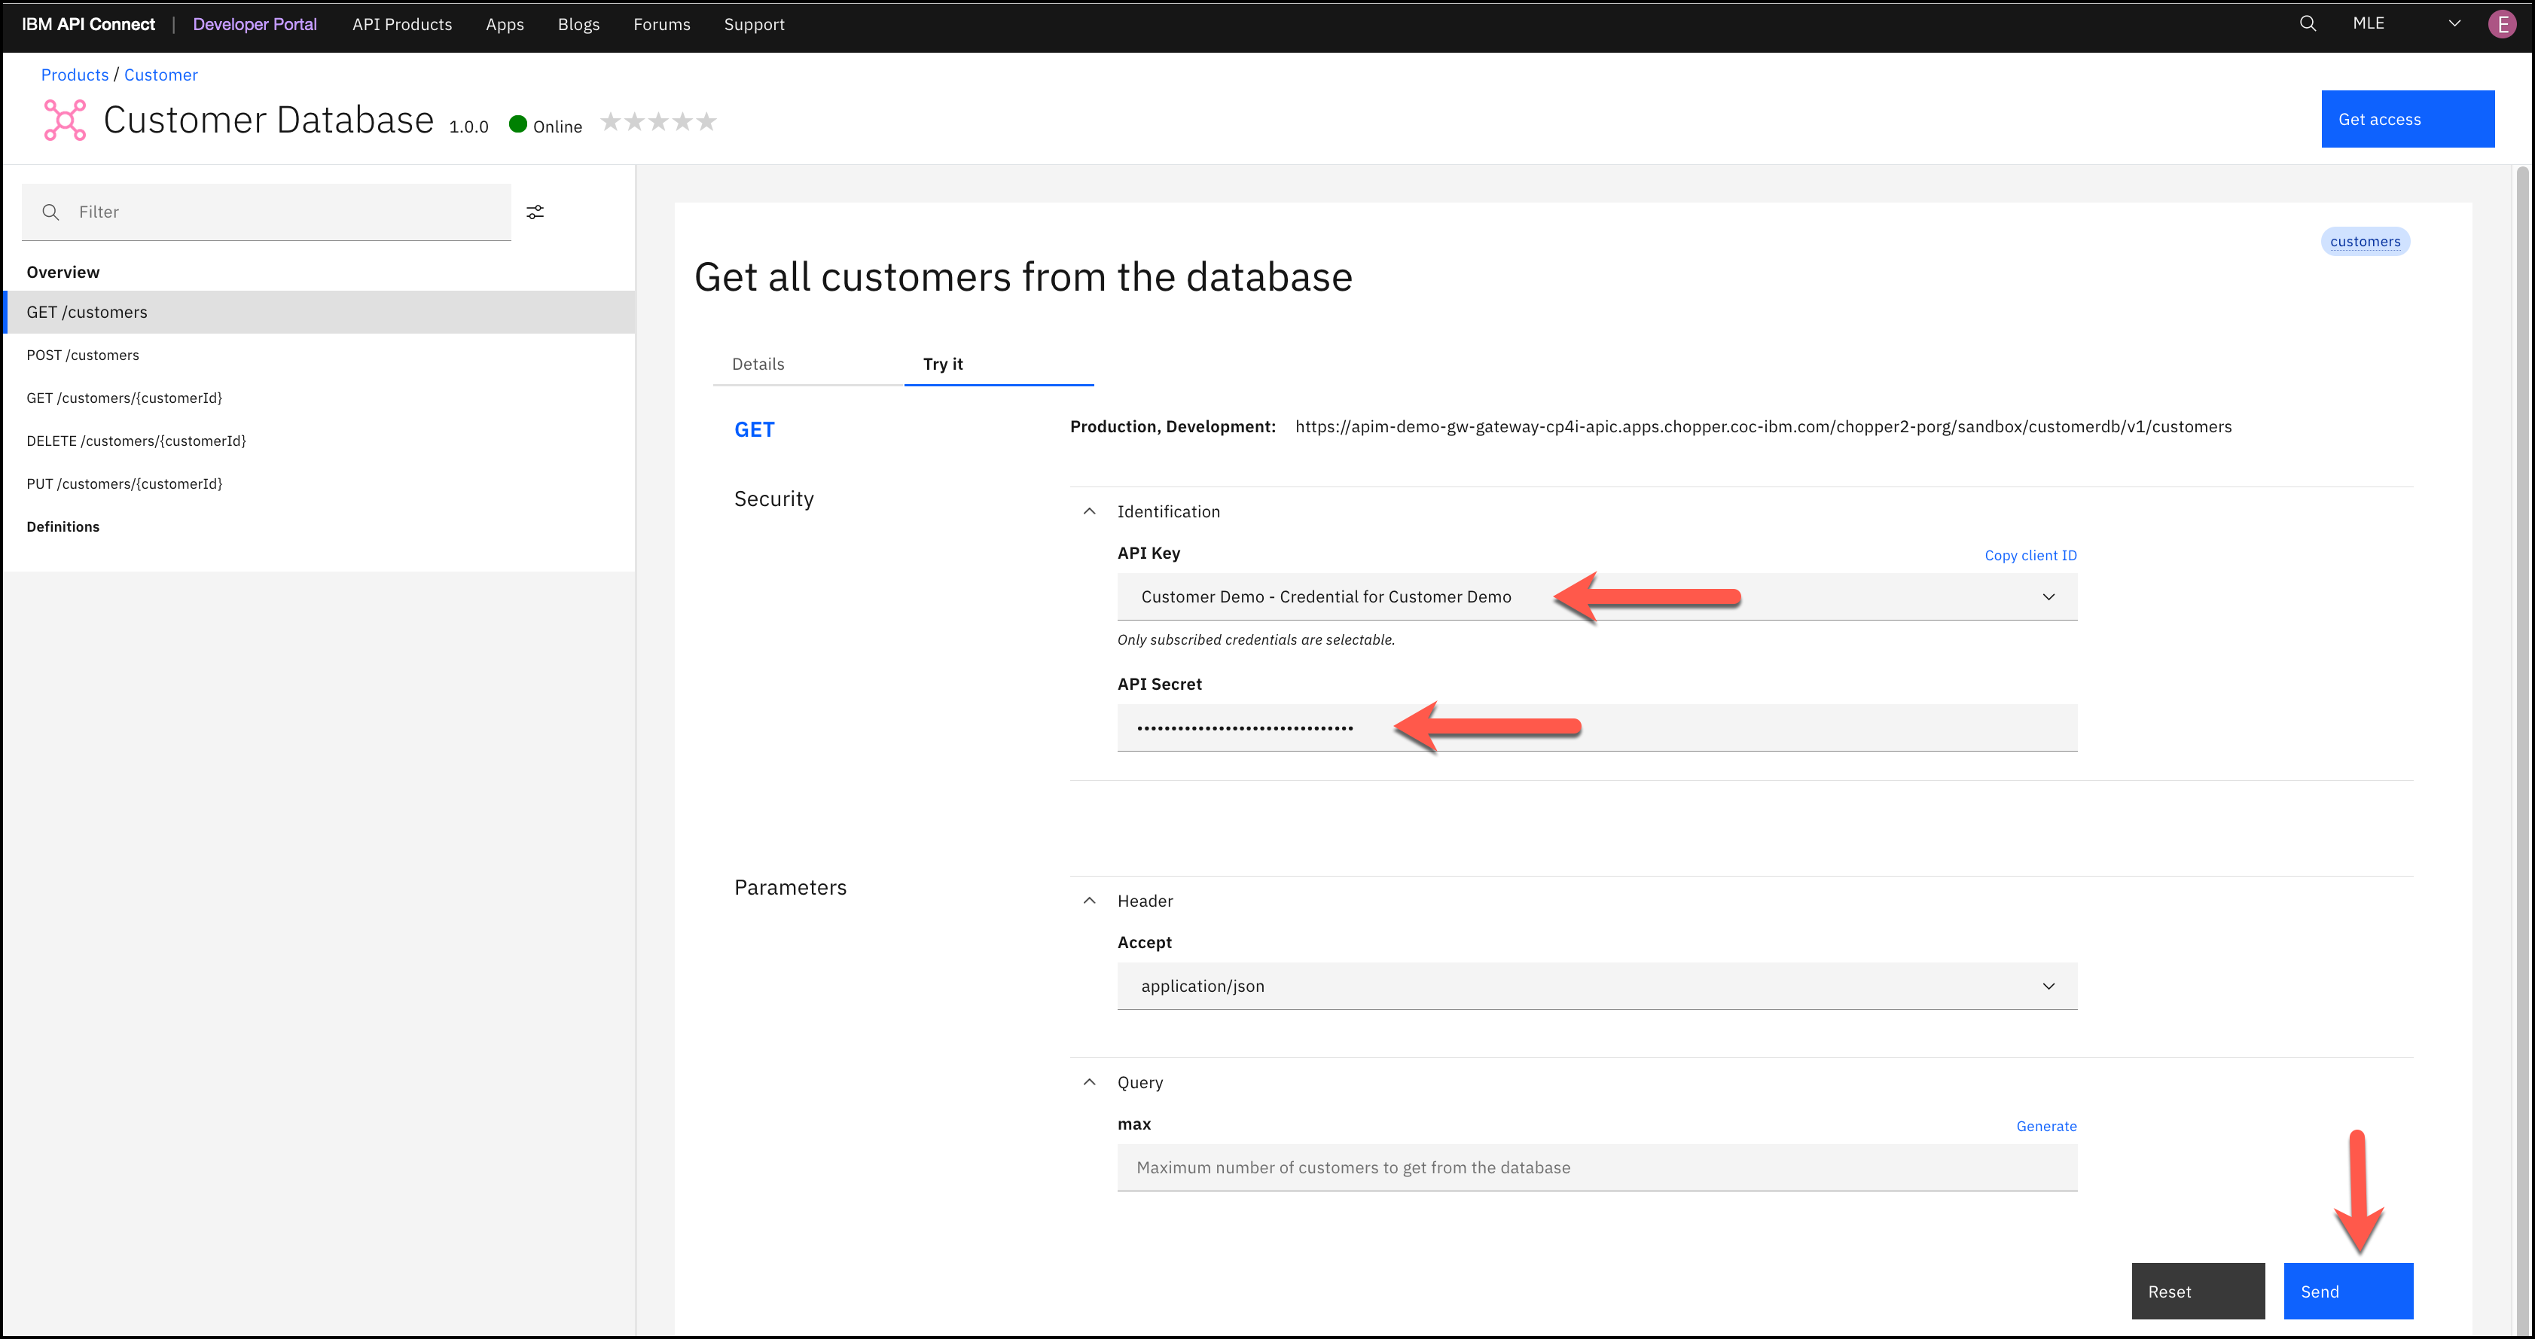Collapse the Query parameters section
Viewport: 2535px width, 1339px height.
1089,1082
